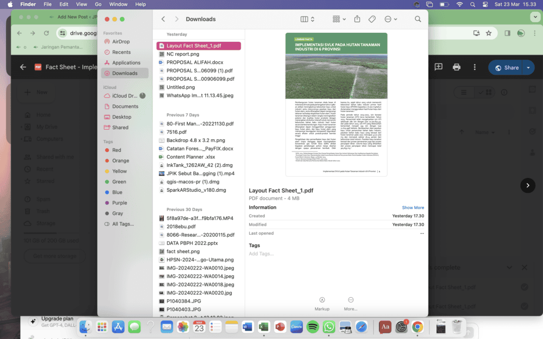
Task: Open Spotify from the Dock
Action: pos(313,327)
